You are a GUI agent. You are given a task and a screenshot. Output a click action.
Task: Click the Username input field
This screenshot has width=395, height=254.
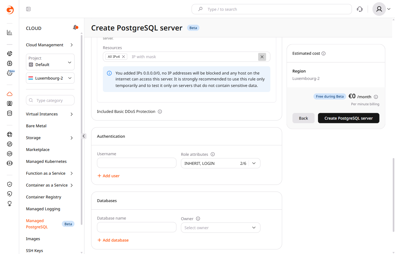coord(137,163)
